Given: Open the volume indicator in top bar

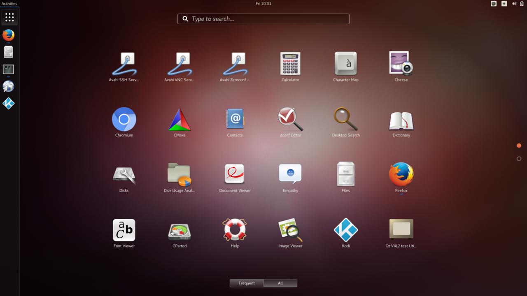Looking at the screenshot, I should coord(514,4).
